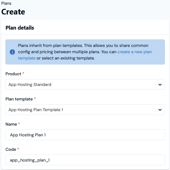The height and width of the screenshot is (170, 170).
Task: Click the Product field label
Action: [13, 74]
